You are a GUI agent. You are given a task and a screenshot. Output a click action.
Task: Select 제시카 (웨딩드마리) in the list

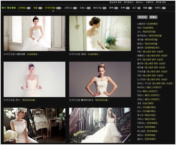point(147,115)
